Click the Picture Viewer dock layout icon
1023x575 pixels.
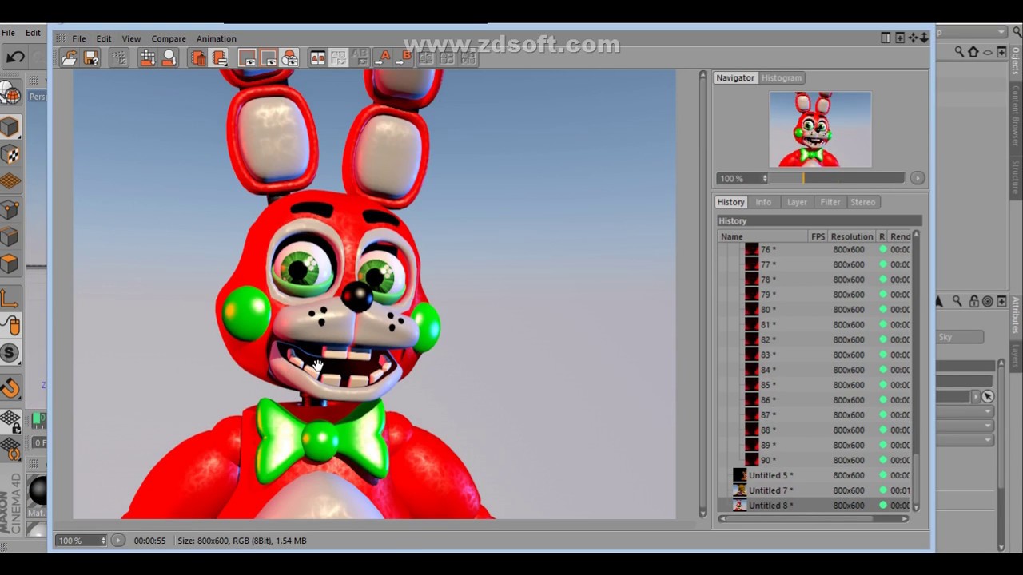(x=886, y=38)
